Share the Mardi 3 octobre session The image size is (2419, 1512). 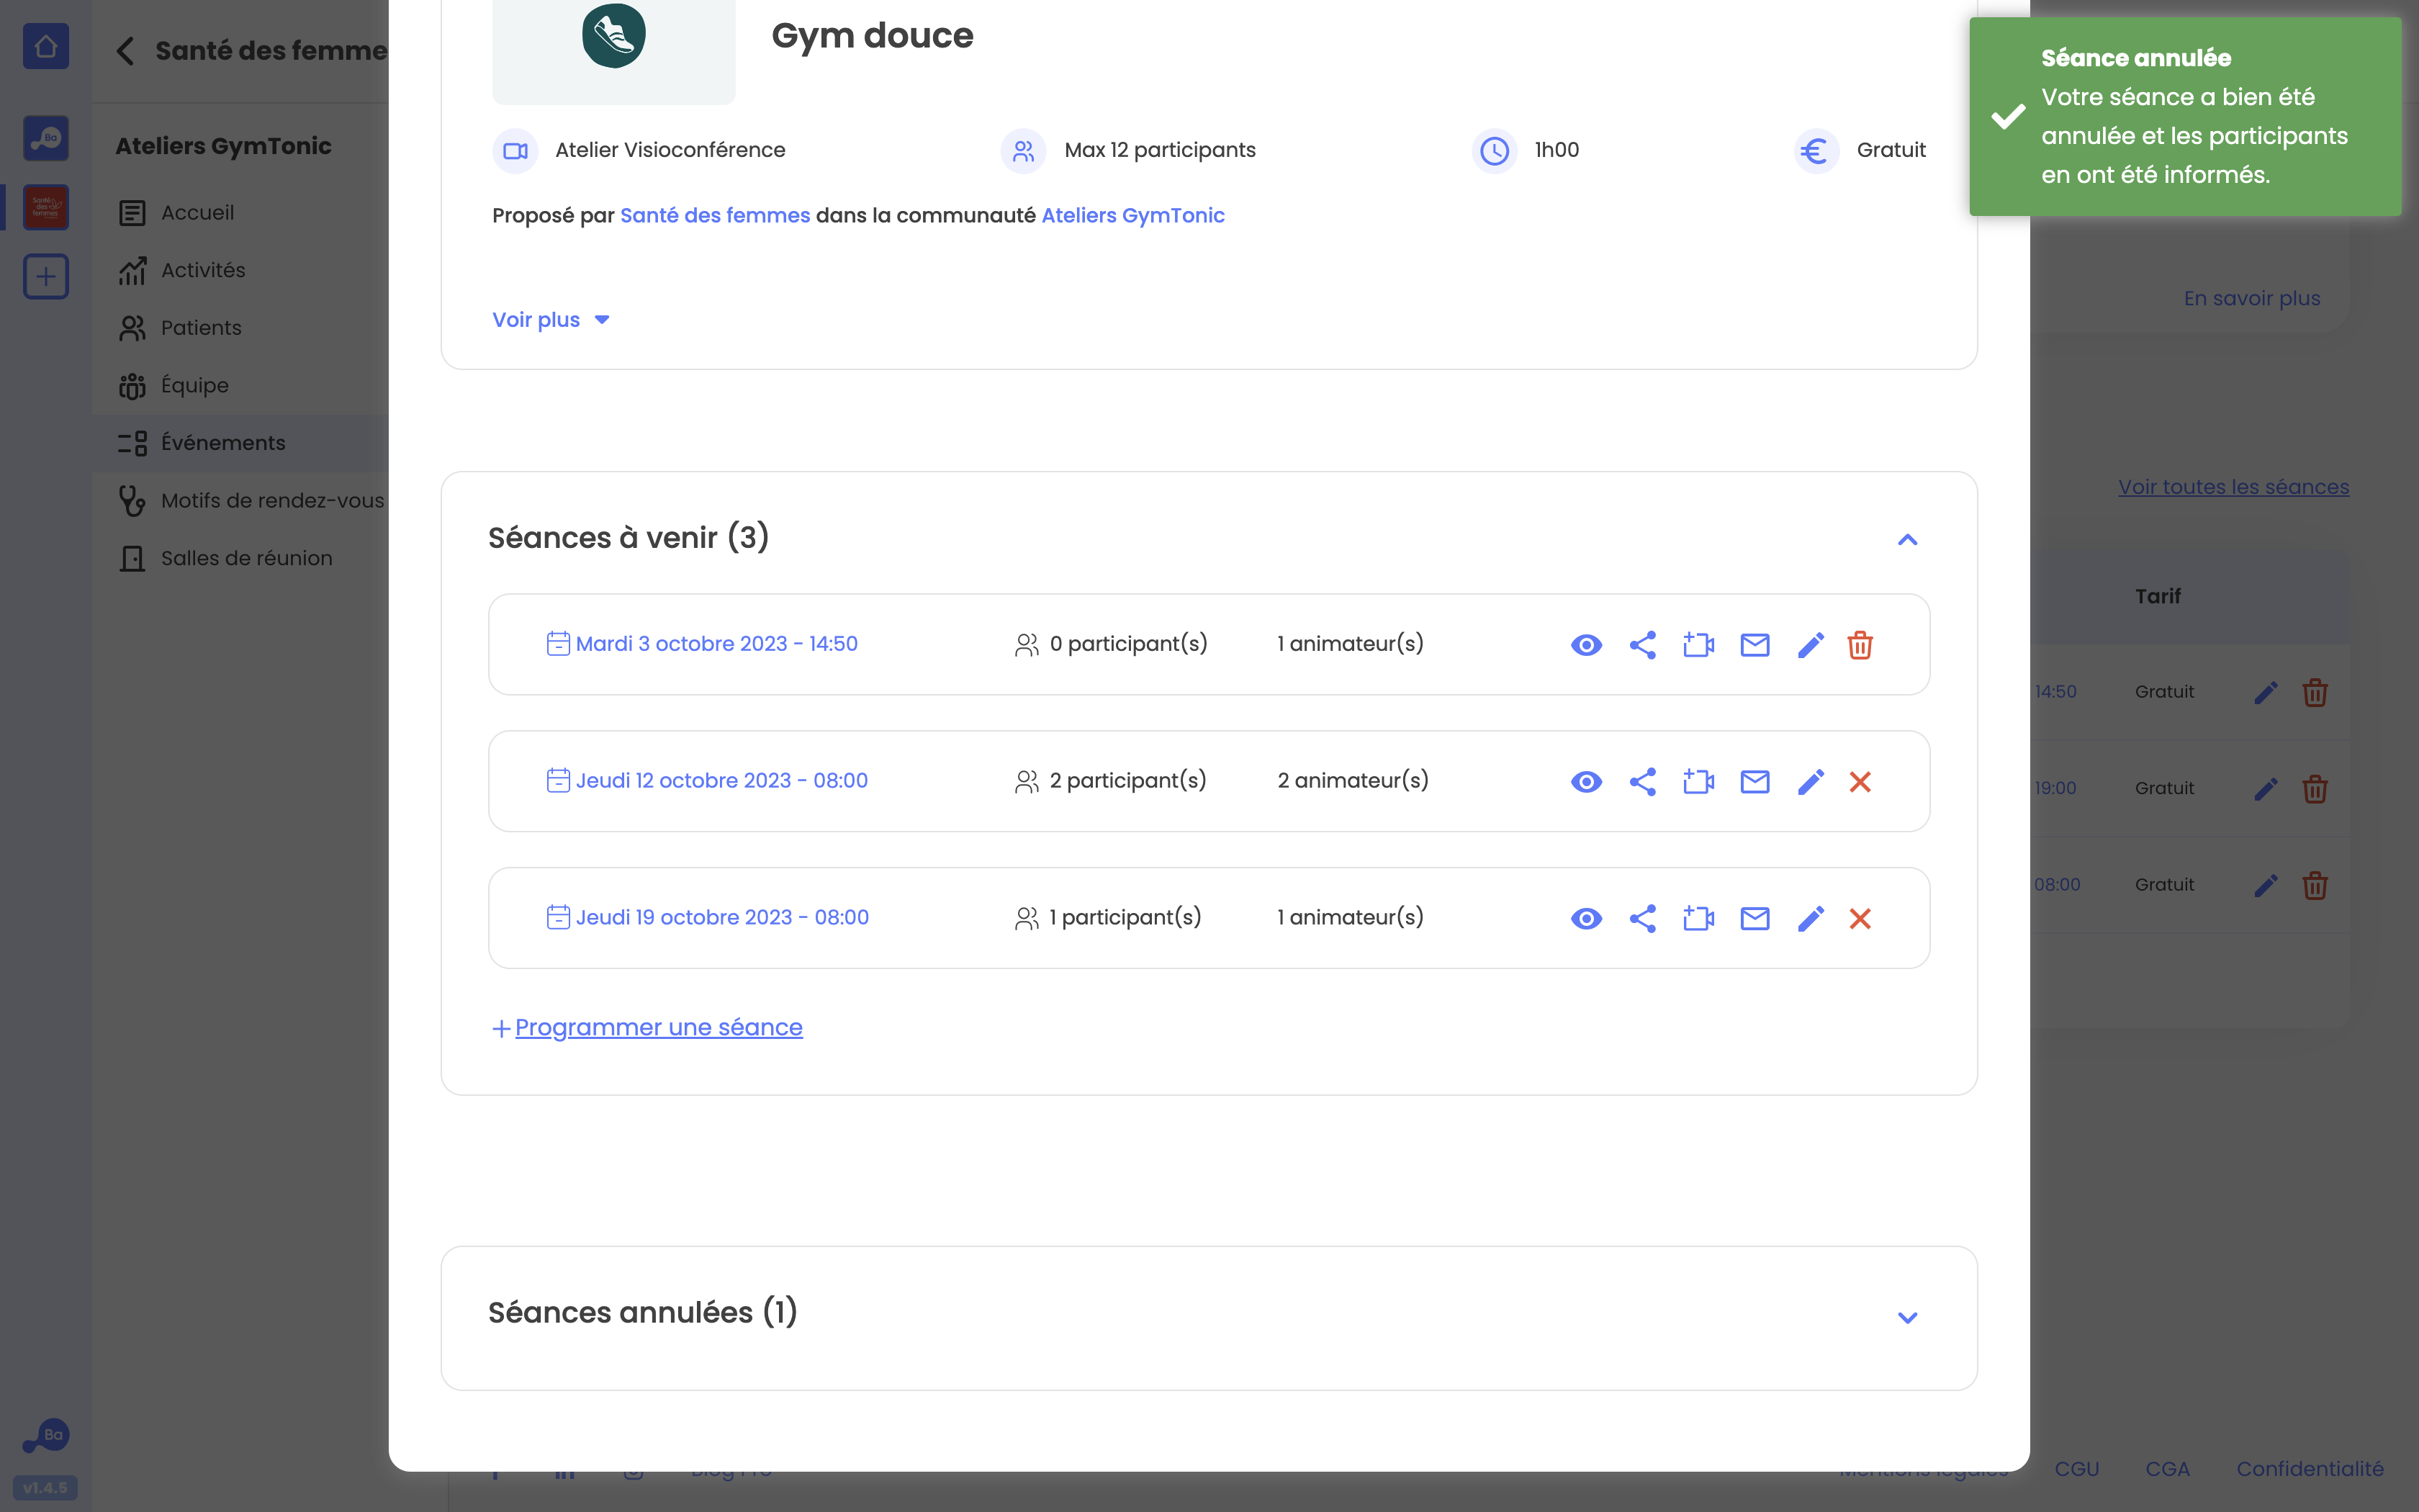point(1642,645)
